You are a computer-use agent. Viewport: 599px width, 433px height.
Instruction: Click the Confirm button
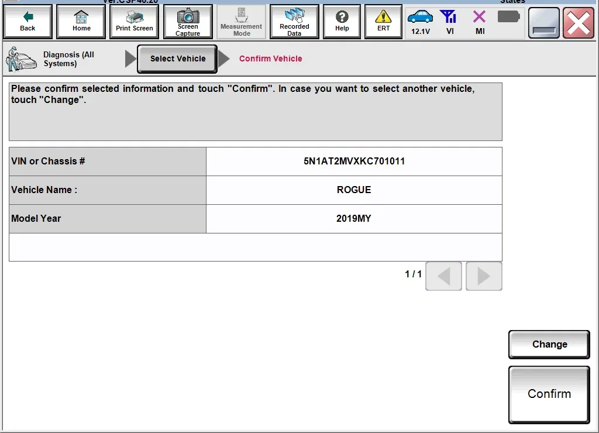click(x=549, y=394)
